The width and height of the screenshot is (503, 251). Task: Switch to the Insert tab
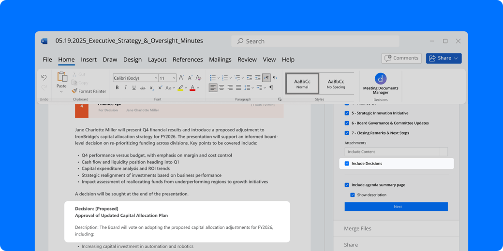tap(89, 59)
